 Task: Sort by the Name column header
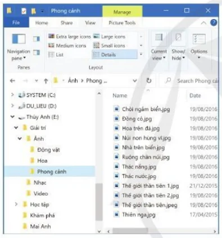click(x=120, y=95)
